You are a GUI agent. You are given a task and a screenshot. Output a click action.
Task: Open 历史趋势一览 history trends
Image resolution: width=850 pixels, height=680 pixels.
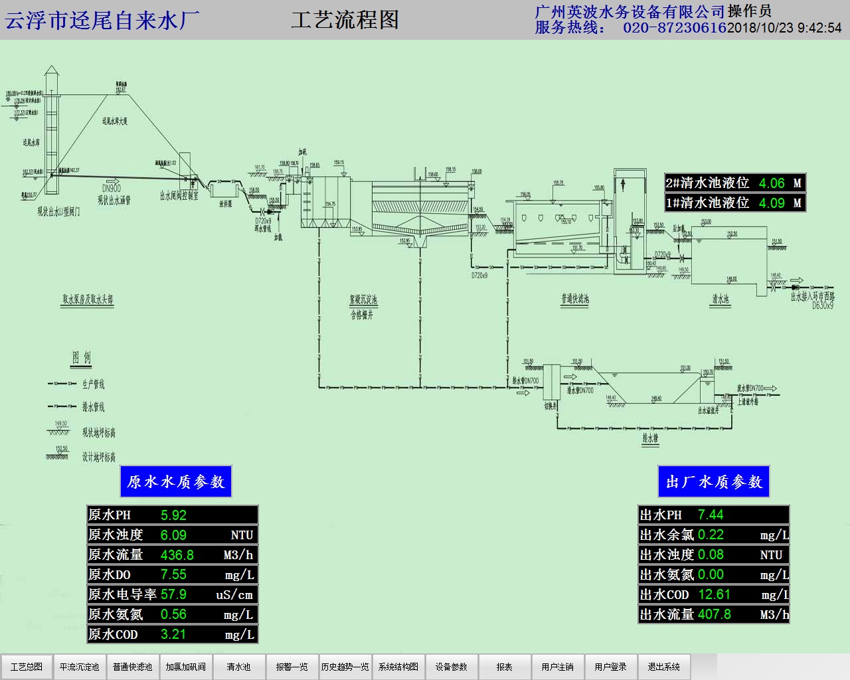345,667
